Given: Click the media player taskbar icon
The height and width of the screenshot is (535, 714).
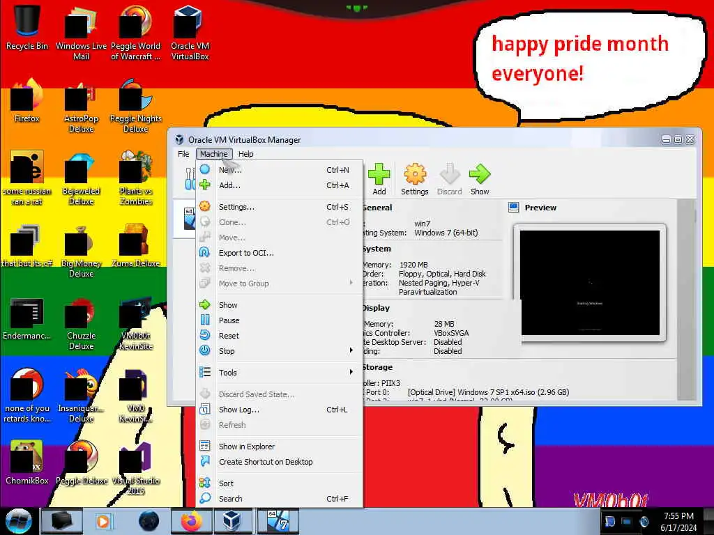Looking at the screenshot, I should pyautogui.click(x=103, y=521).
